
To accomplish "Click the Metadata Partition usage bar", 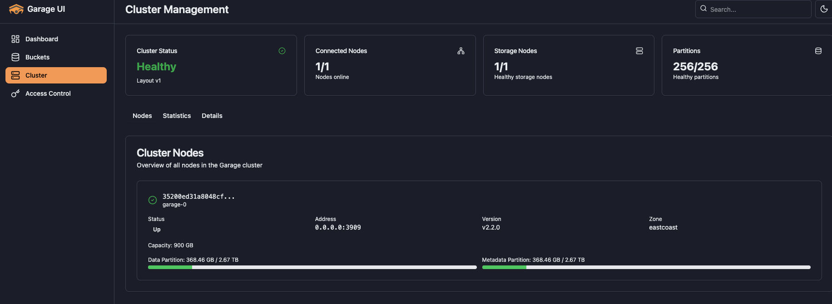I will 646,267.
